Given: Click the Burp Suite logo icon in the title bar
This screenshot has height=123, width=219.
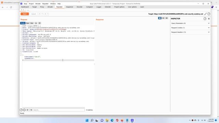Looking at the screenshot, I should point(21,4).
